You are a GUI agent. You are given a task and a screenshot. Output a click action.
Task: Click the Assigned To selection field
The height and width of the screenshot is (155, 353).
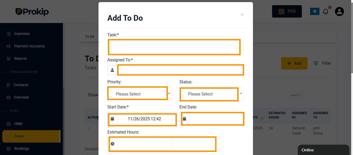tap(180, 70)
